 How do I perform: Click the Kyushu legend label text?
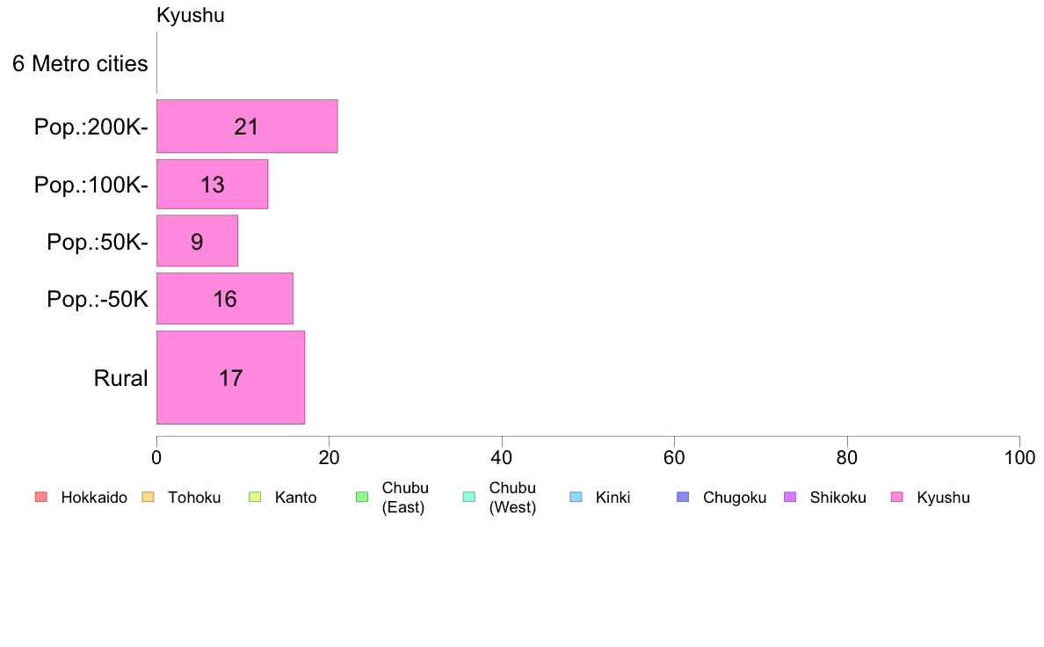click(x=943, y=498)
